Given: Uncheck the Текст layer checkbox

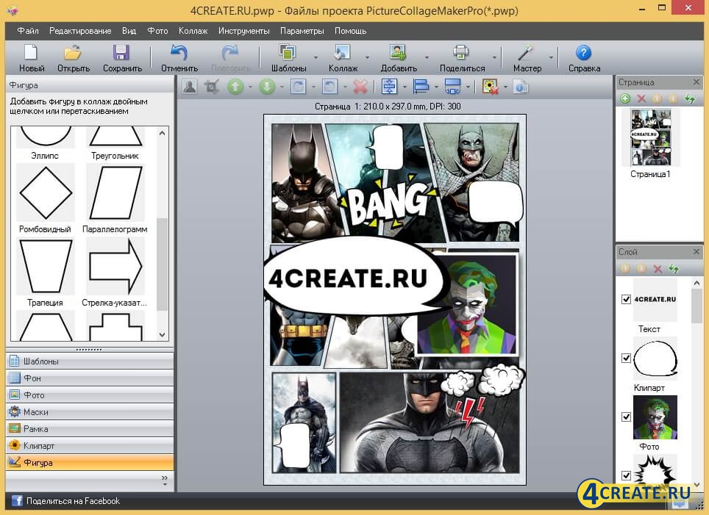Looking at the screenshot, I should click(x=626, y=299).
